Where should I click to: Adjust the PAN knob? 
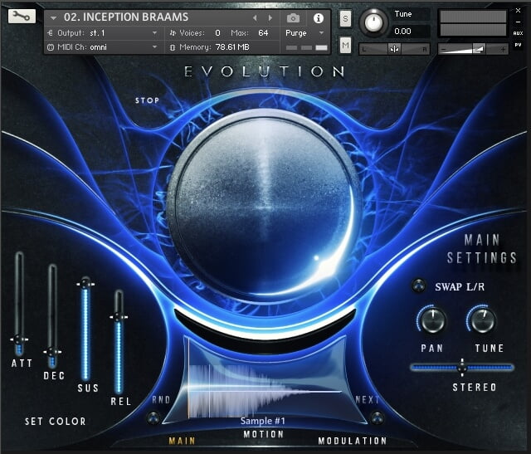coord(432,320)
